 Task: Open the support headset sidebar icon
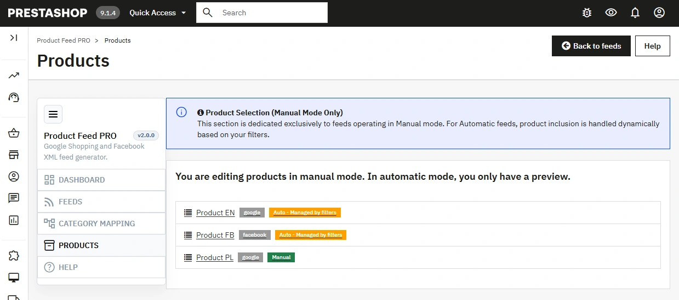[x=14, y=97]
